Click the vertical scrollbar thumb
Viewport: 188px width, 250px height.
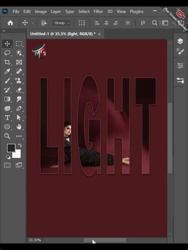(x=170, y=138)
